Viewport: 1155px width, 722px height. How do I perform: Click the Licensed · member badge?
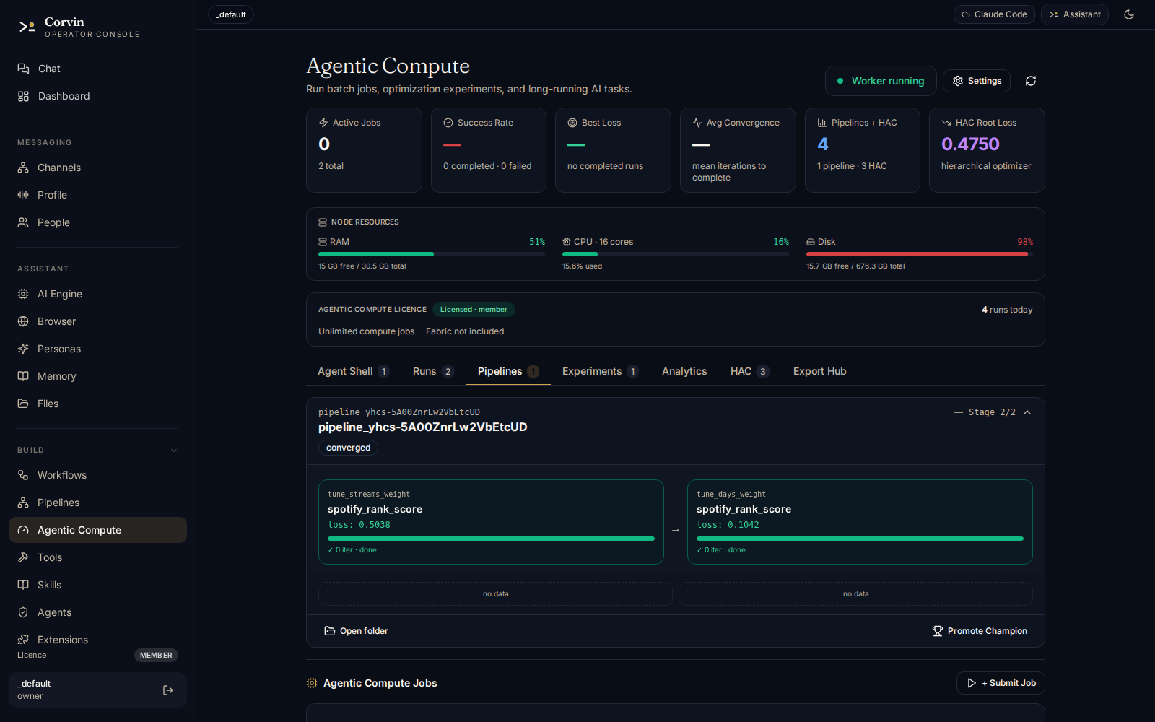click(474, 310)
